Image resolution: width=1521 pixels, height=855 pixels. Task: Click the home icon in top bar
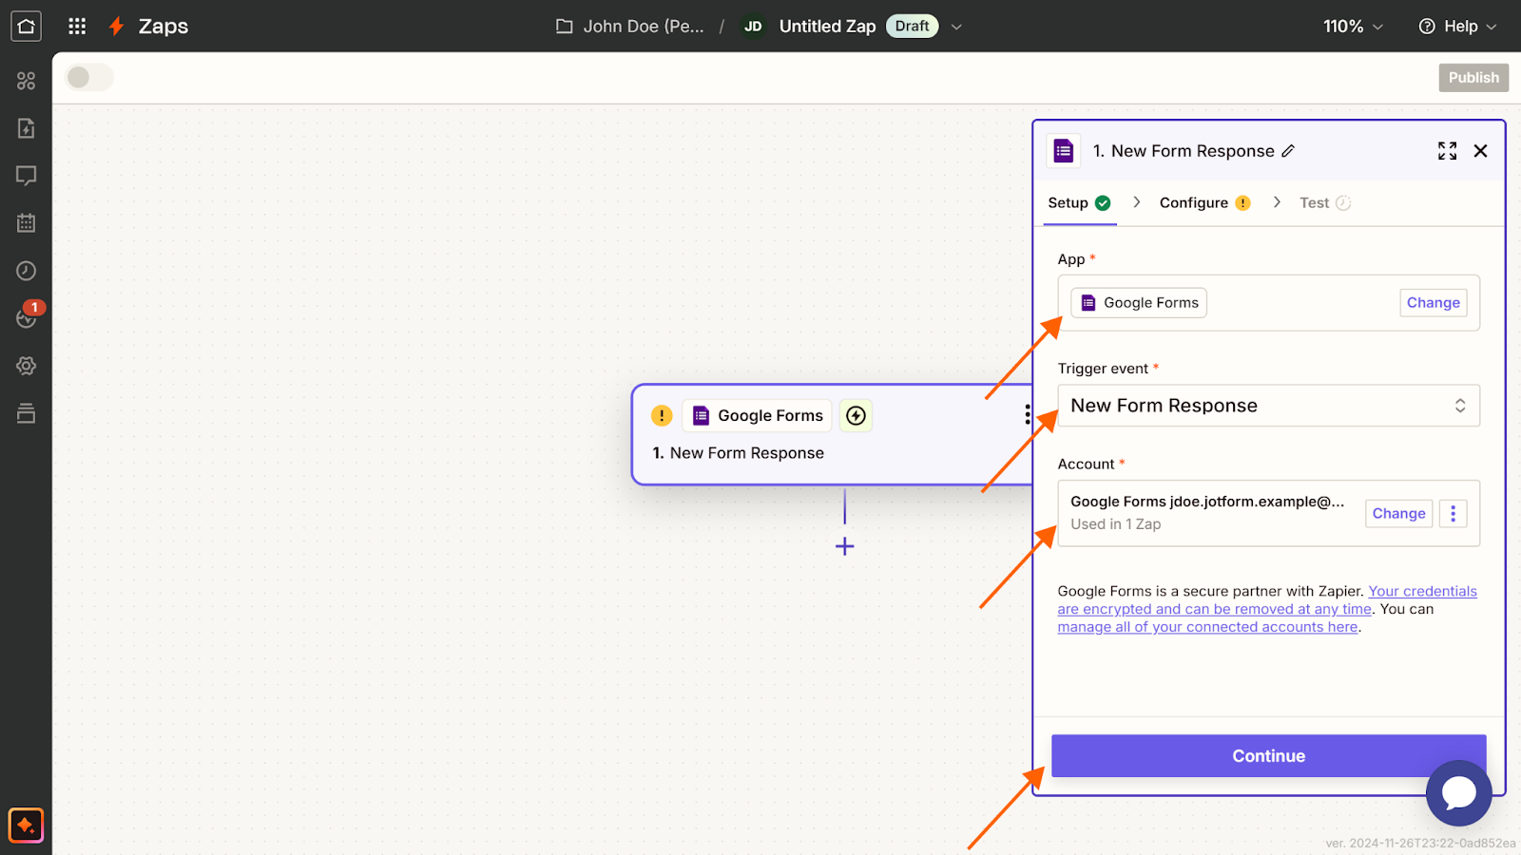click(x=26, y=26)
